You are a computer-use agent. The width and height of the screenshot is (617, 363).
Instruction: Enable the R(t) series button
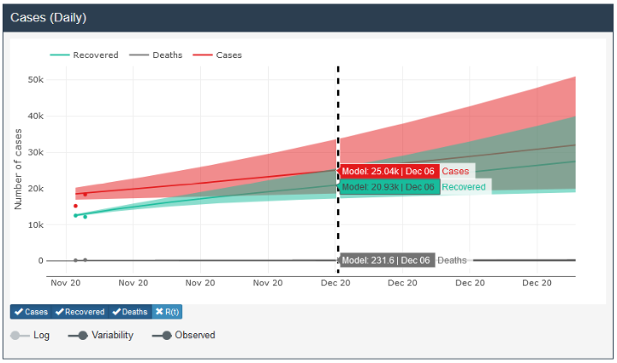tap(167, 312)
